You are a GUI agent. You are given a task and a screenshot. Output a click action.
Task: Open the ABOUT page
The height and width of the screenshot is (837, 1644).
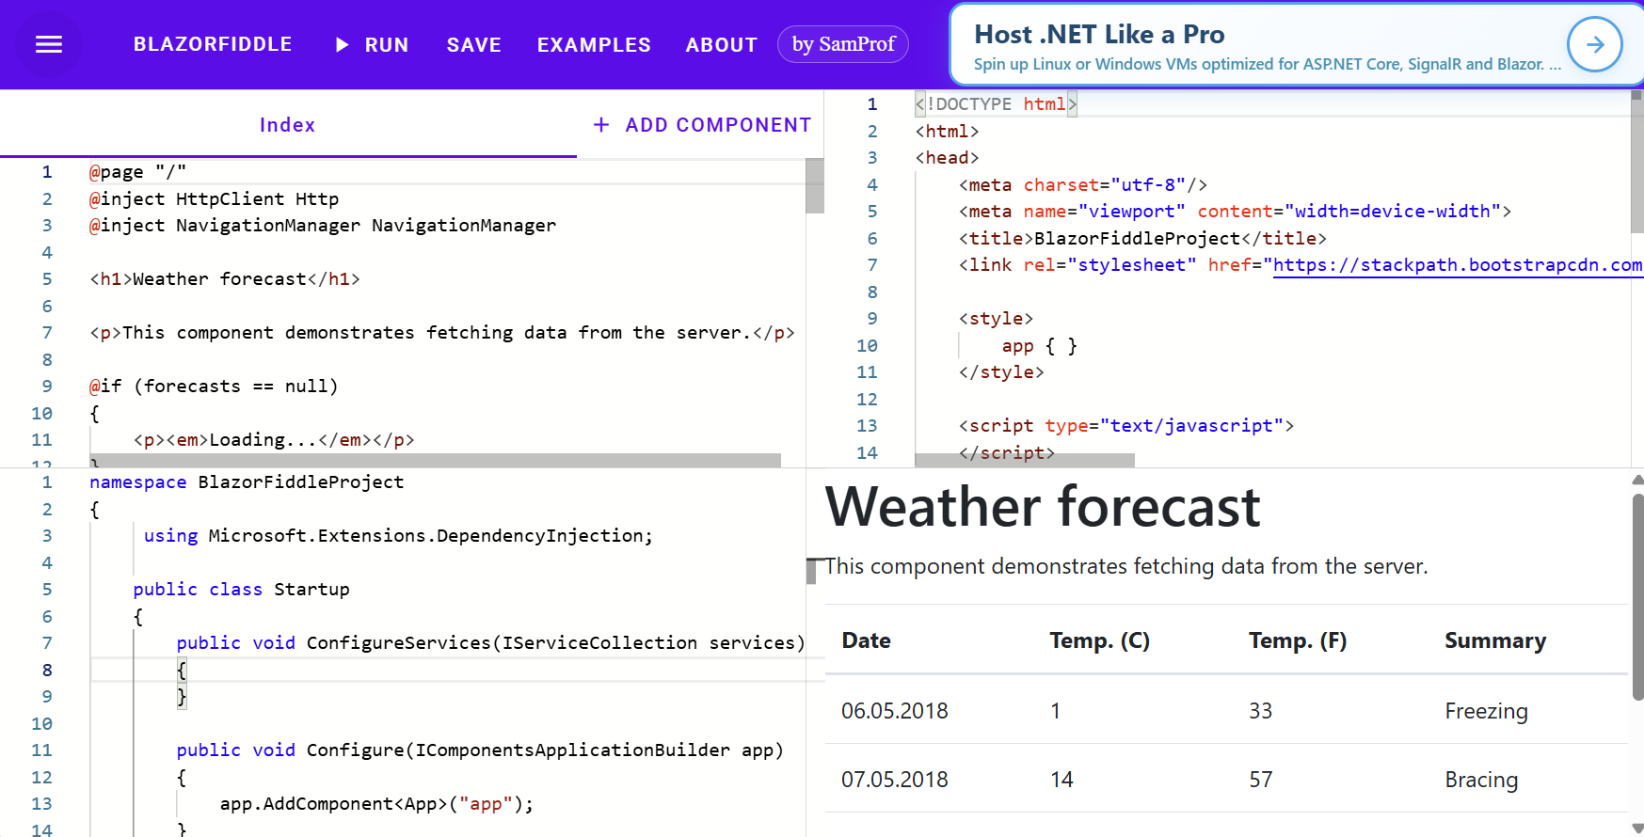721,44
